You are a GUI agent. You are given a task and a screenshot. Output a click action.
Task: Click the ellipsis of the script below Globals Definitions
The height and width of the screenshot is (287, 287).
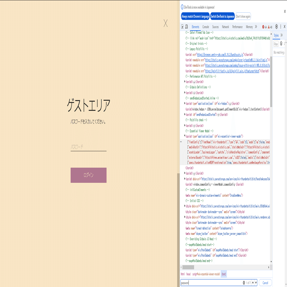194,93
